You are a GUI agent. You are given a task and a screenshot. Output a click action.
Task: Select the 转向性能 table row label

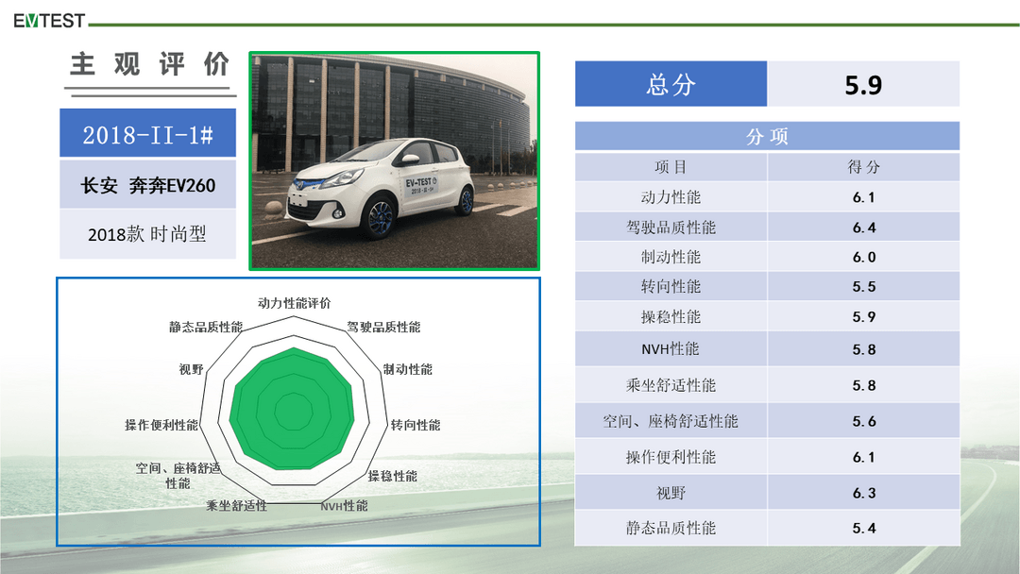(671, 287)
